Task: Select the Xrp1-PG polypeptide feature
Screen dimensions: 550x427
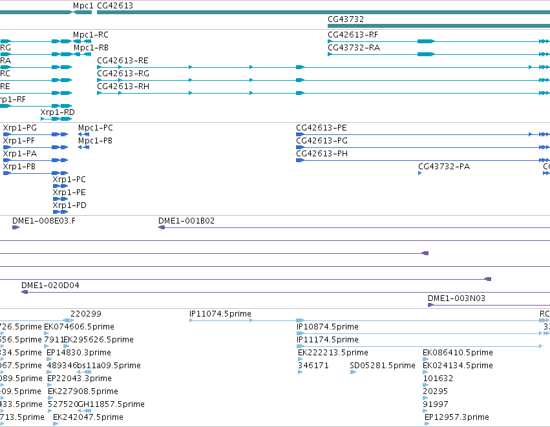Action: click(36, 134)
